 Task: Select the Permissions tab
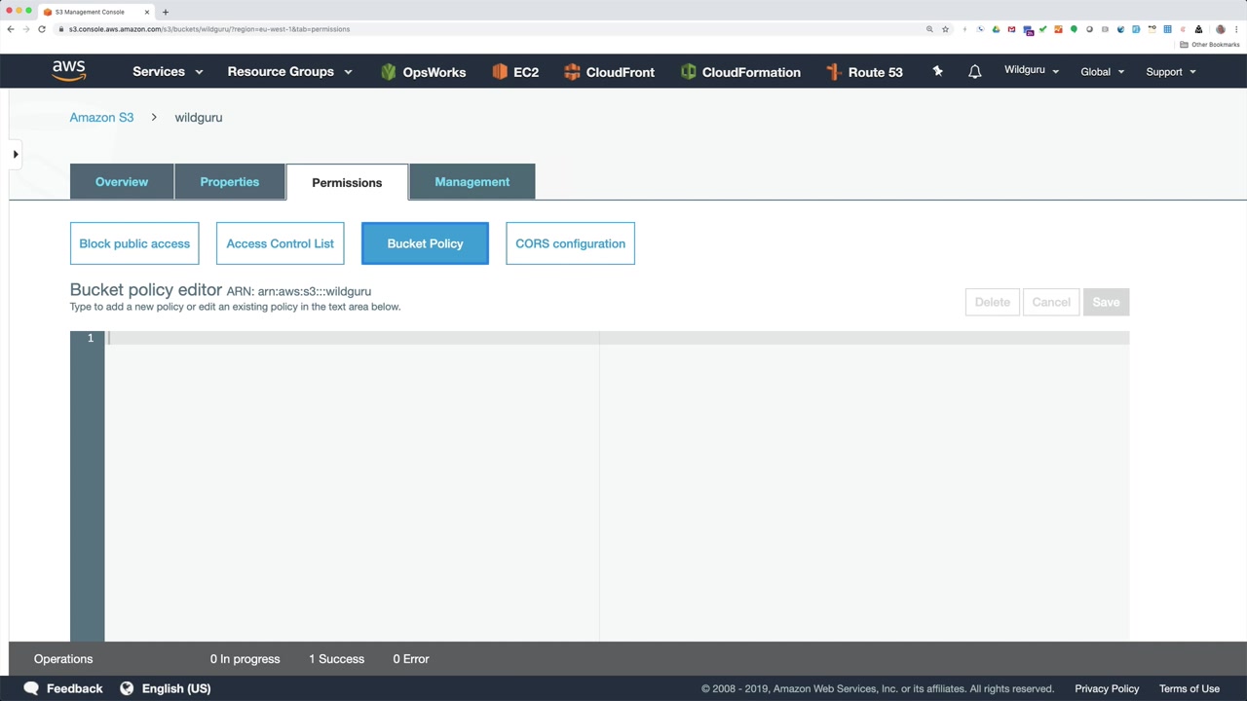pos(347,183)
